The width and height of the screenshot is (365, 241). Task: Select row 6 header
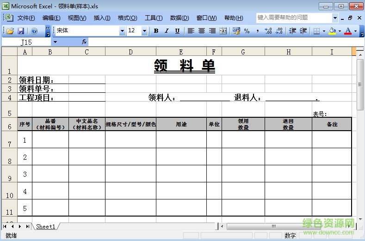point(10,124)
